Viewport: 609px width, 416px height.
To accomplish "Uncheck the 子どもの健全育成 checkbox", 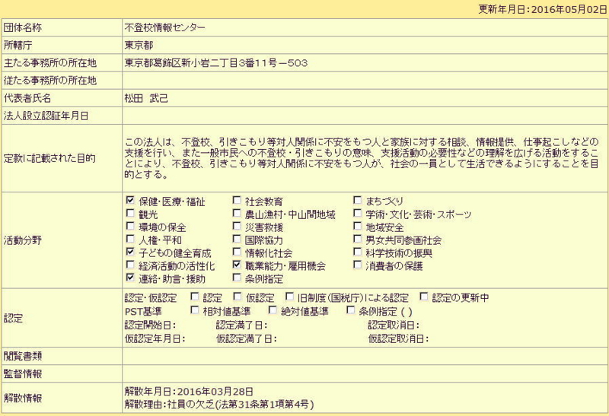I will coord(130,252).
